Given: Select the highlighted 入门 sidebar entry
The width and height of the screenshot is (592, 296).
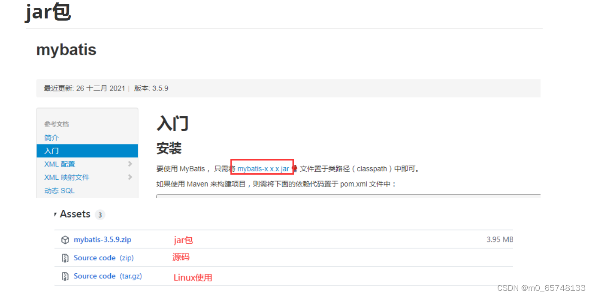Looking at the screenshot, I should (51, 151).
